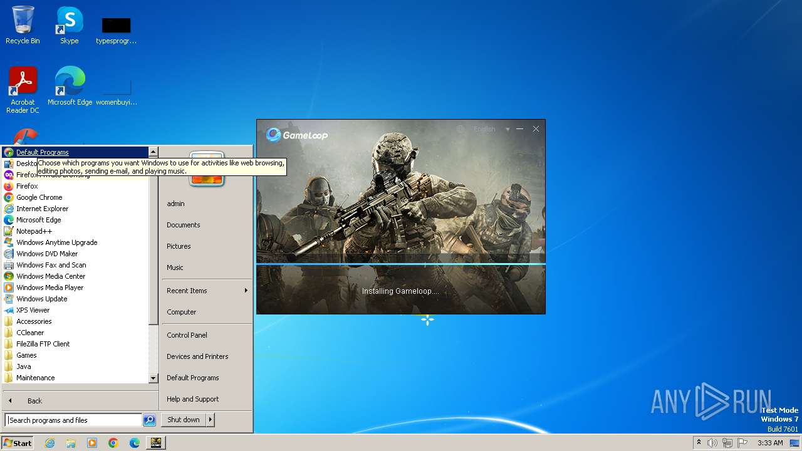Open Microsoft Edge from taskbar

click(x=135, y=443)
